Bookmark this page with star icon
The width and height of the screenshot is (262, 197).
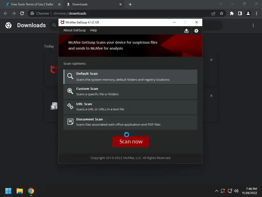click(x=222, y=13)
